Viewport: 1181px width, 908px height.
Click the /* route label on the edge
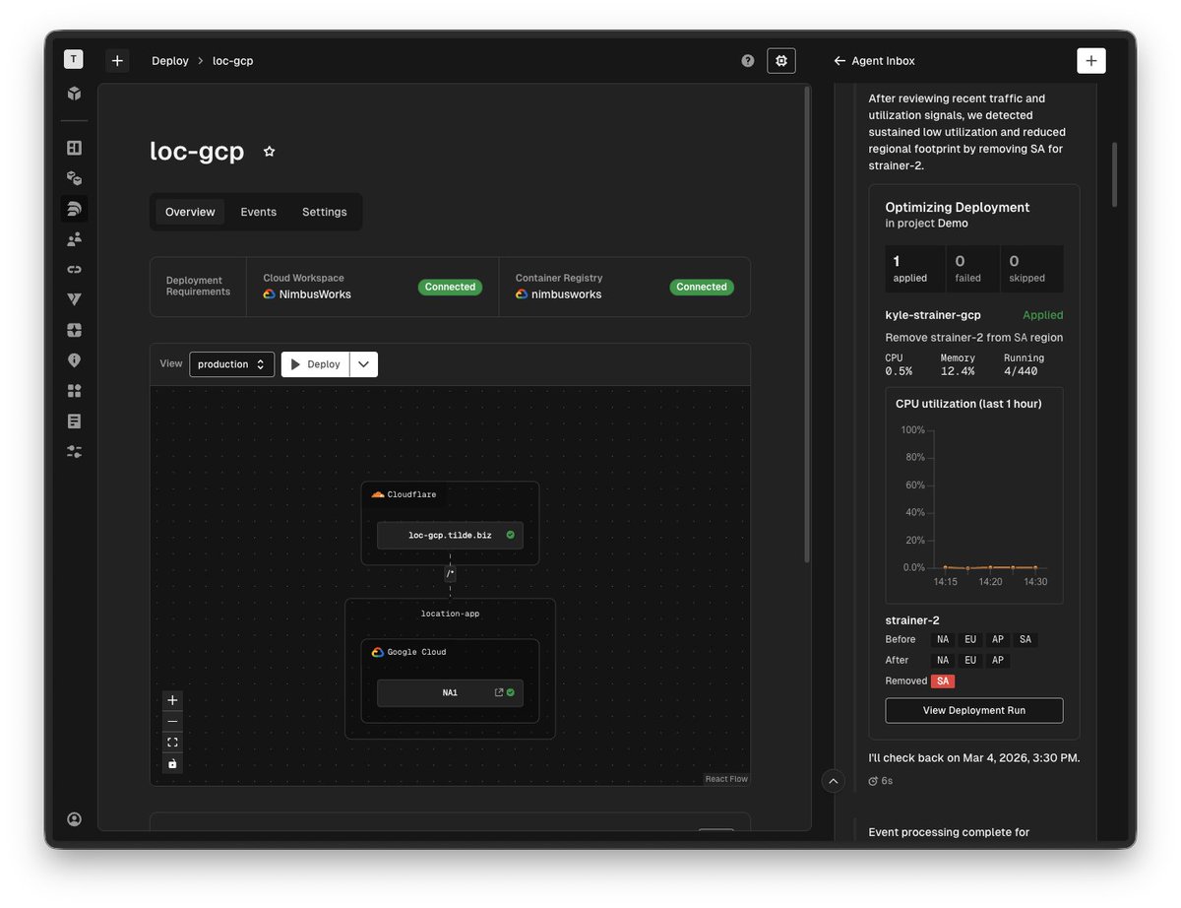click(450, 573)
